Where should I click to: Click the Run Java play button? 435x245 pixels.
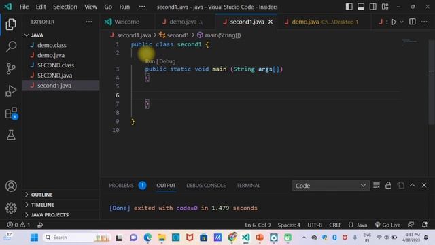(x=394, y=22)
